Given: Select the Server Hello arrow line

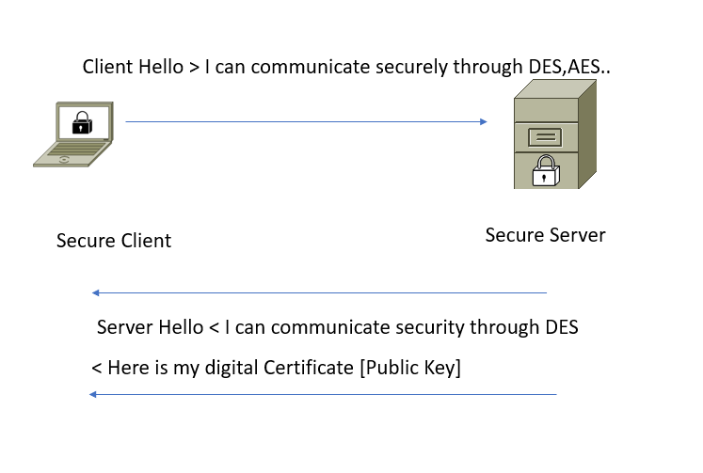Looking at the screenshot, I should (x=319, y=293).
